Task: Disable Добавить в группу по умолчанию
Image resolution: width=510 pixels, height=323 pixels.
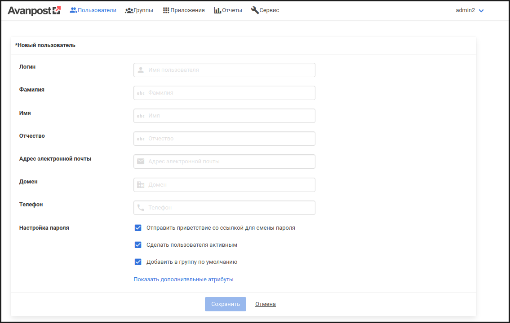Action: click(138, 262)
